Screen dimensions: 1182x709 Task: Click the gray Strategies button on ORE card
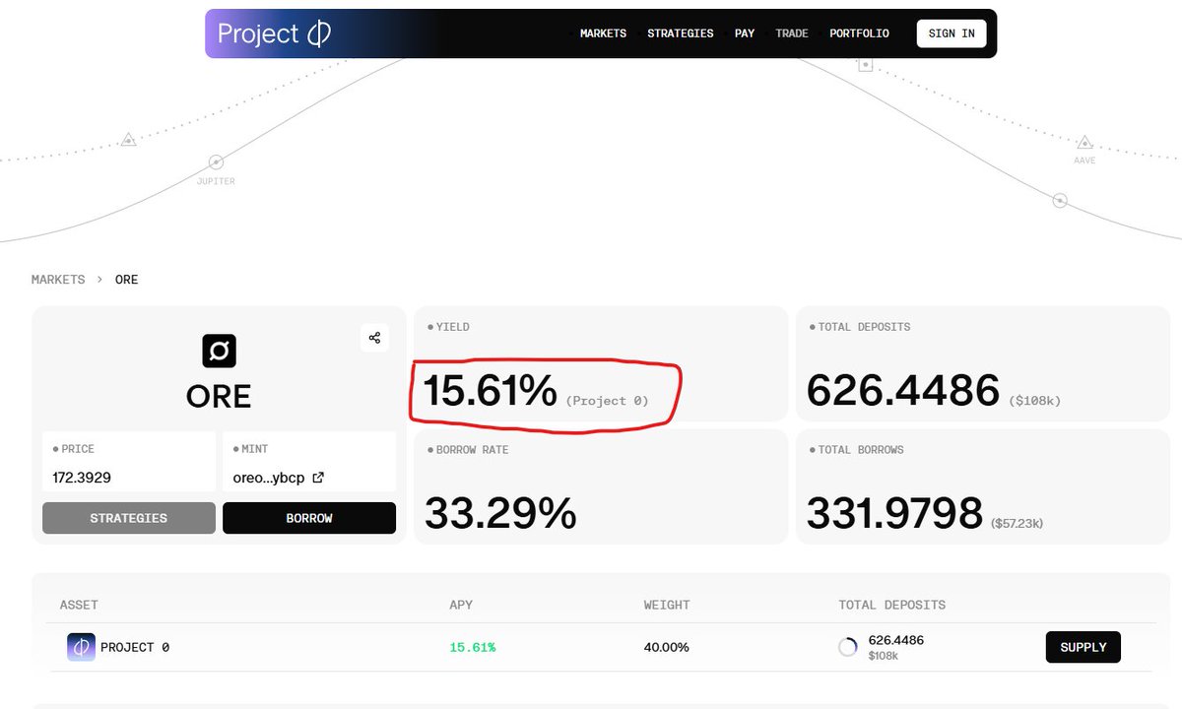point(129,518)
